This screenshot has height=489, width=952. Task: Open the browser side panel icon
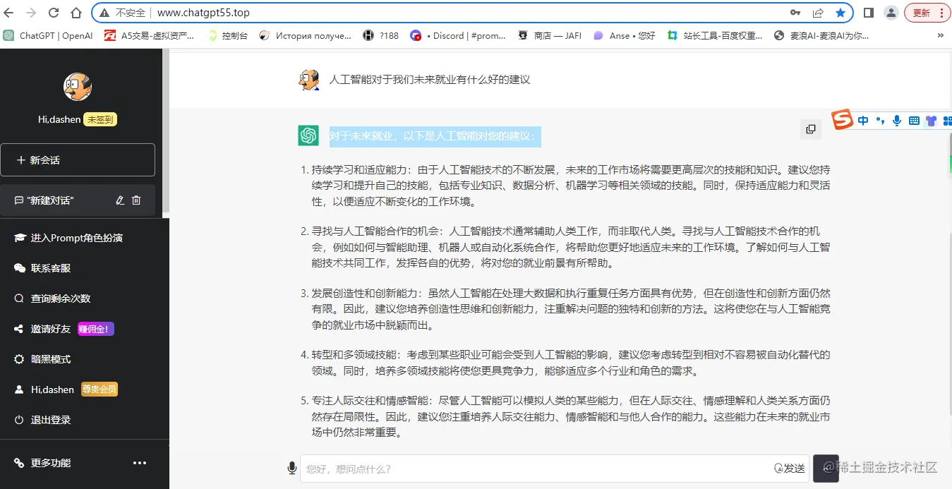tap(869, 13)
